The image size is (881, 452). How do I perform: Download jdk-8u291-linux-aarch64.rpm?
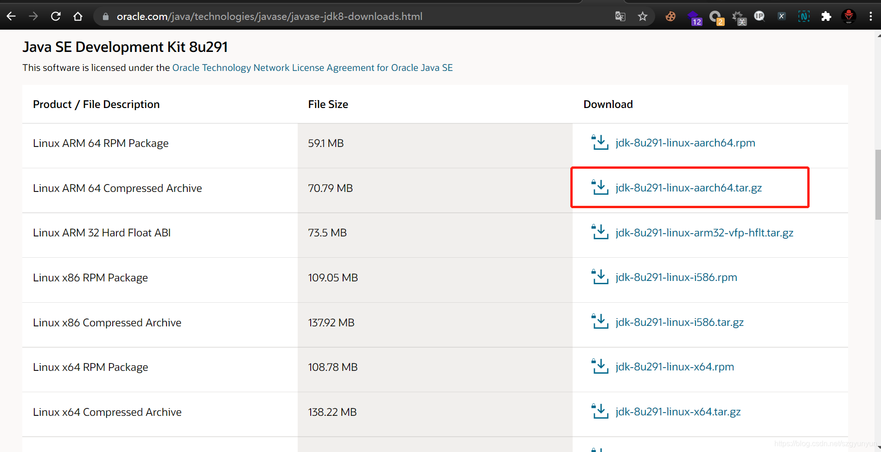685,143
